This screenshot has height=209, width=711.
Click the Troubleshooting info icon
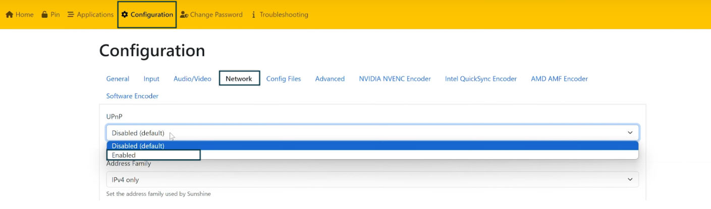point(253,15)
